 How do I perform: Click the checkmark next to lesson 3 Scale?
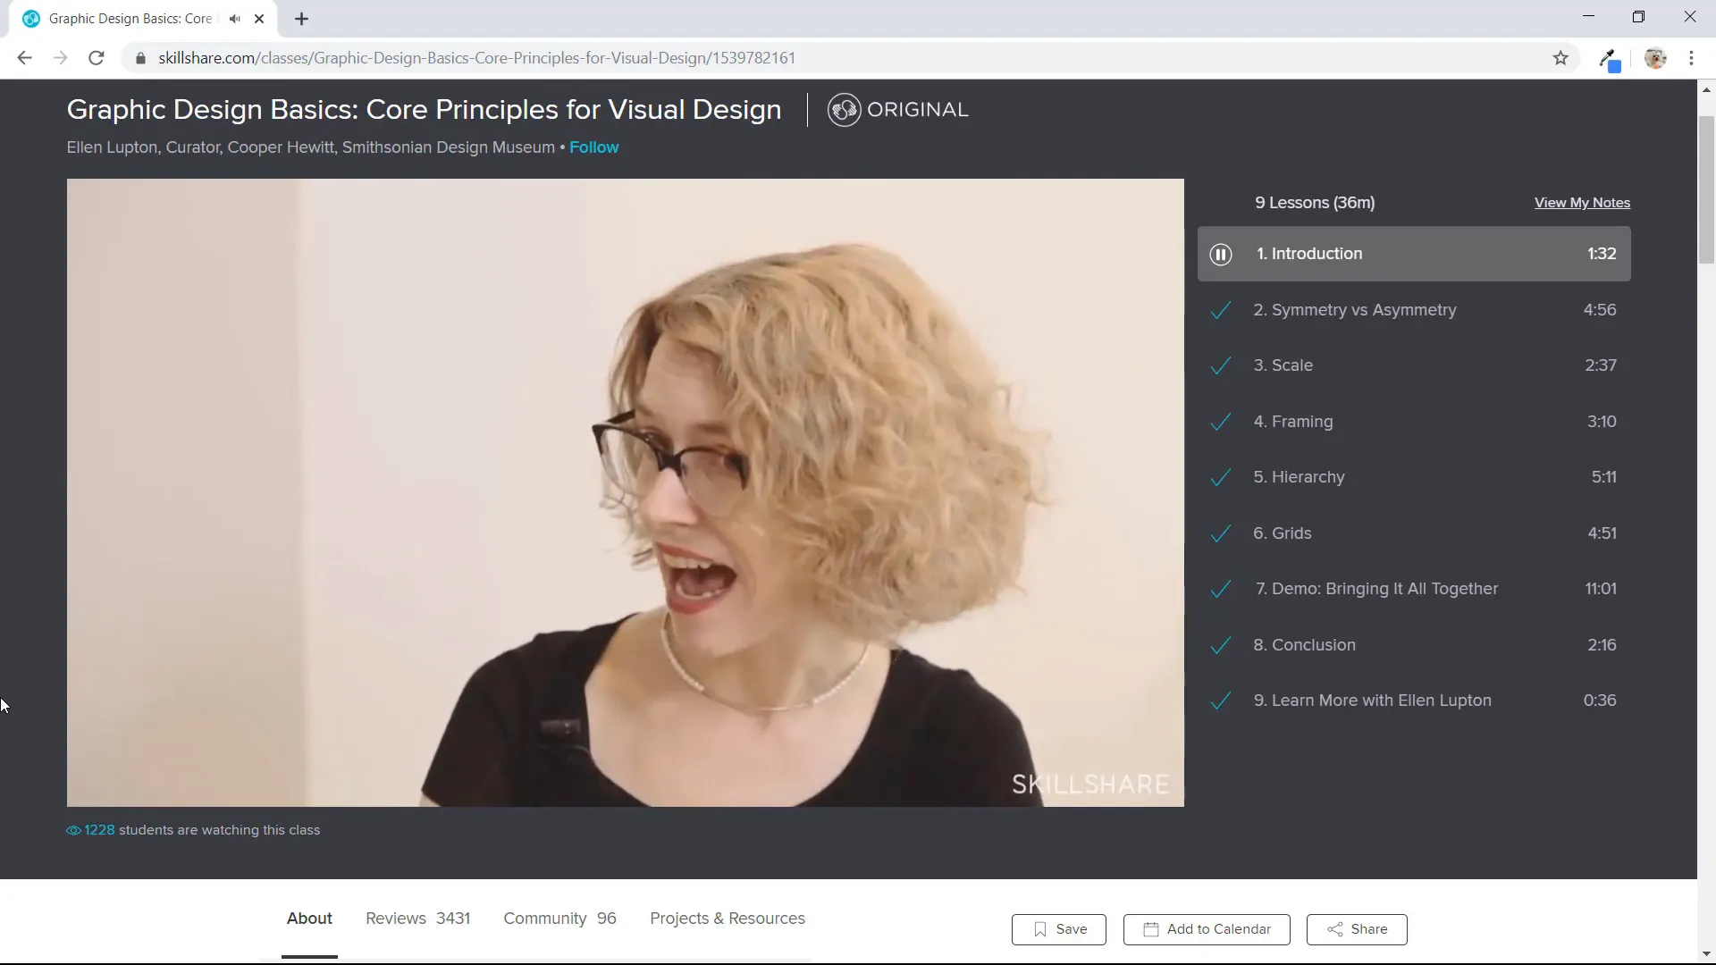click(1221, 365)
